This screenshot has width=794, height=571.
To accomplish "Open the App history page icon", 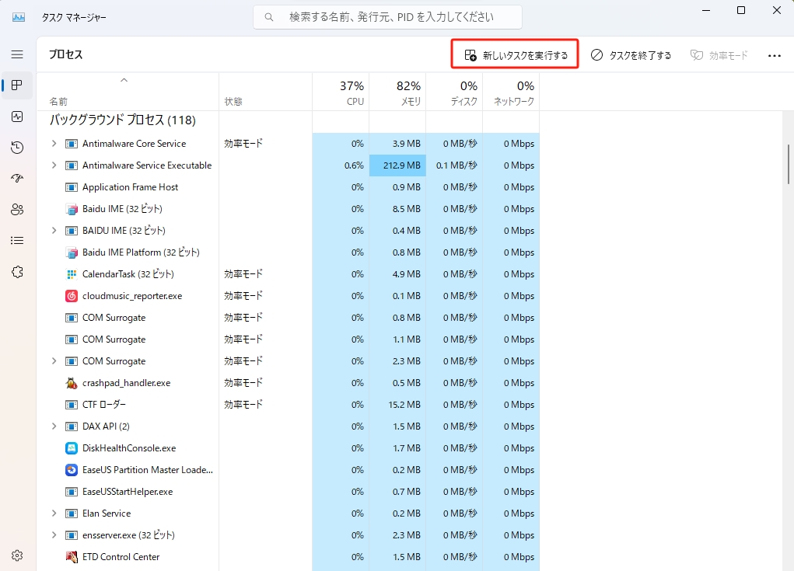I will (17, 148).
